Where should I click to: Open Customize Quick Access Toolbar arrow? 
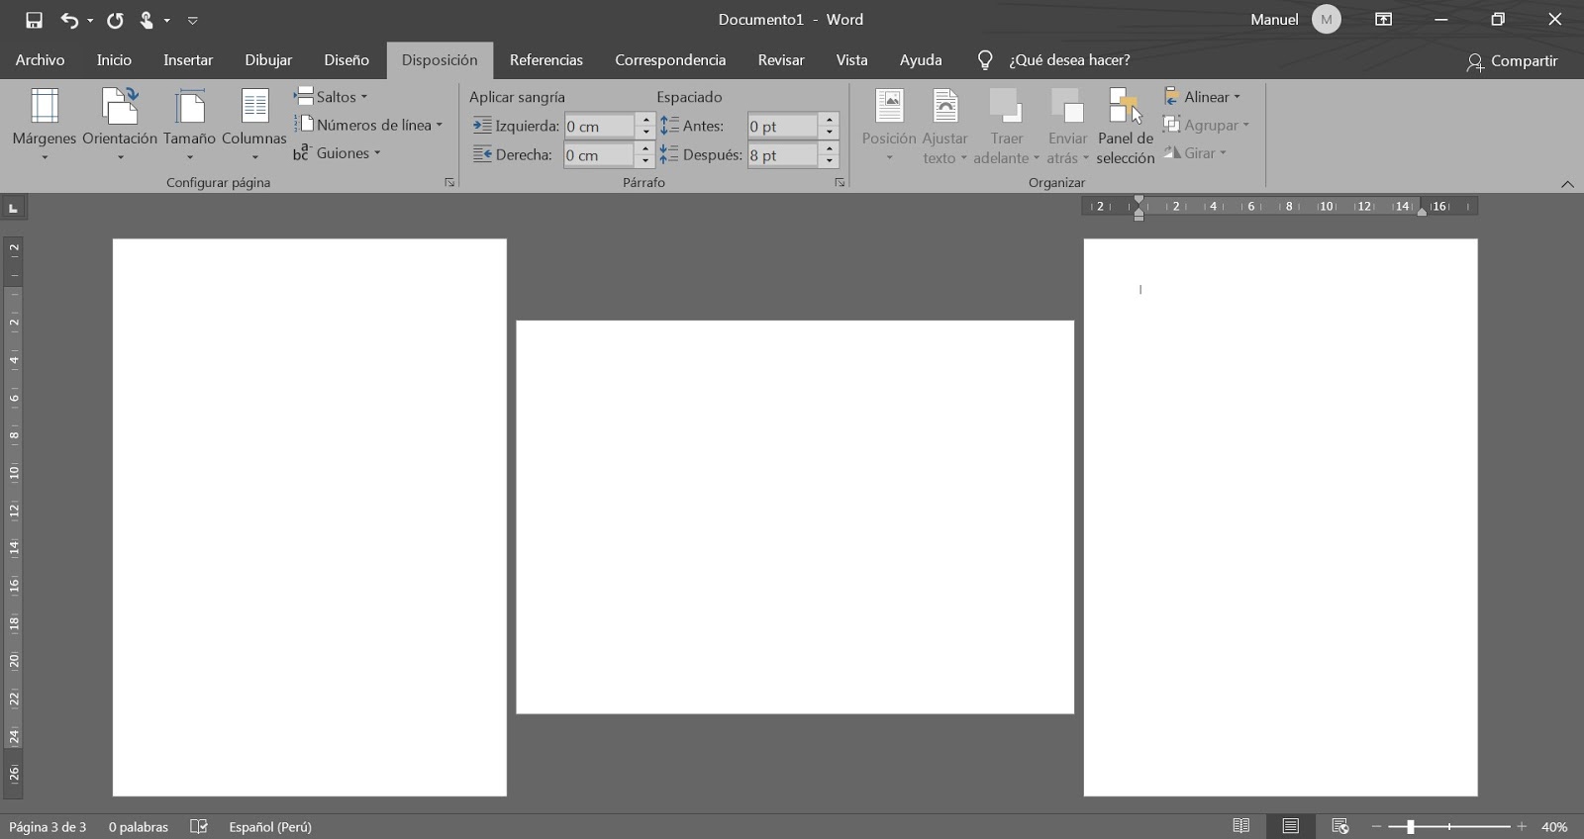coord(193,20)
